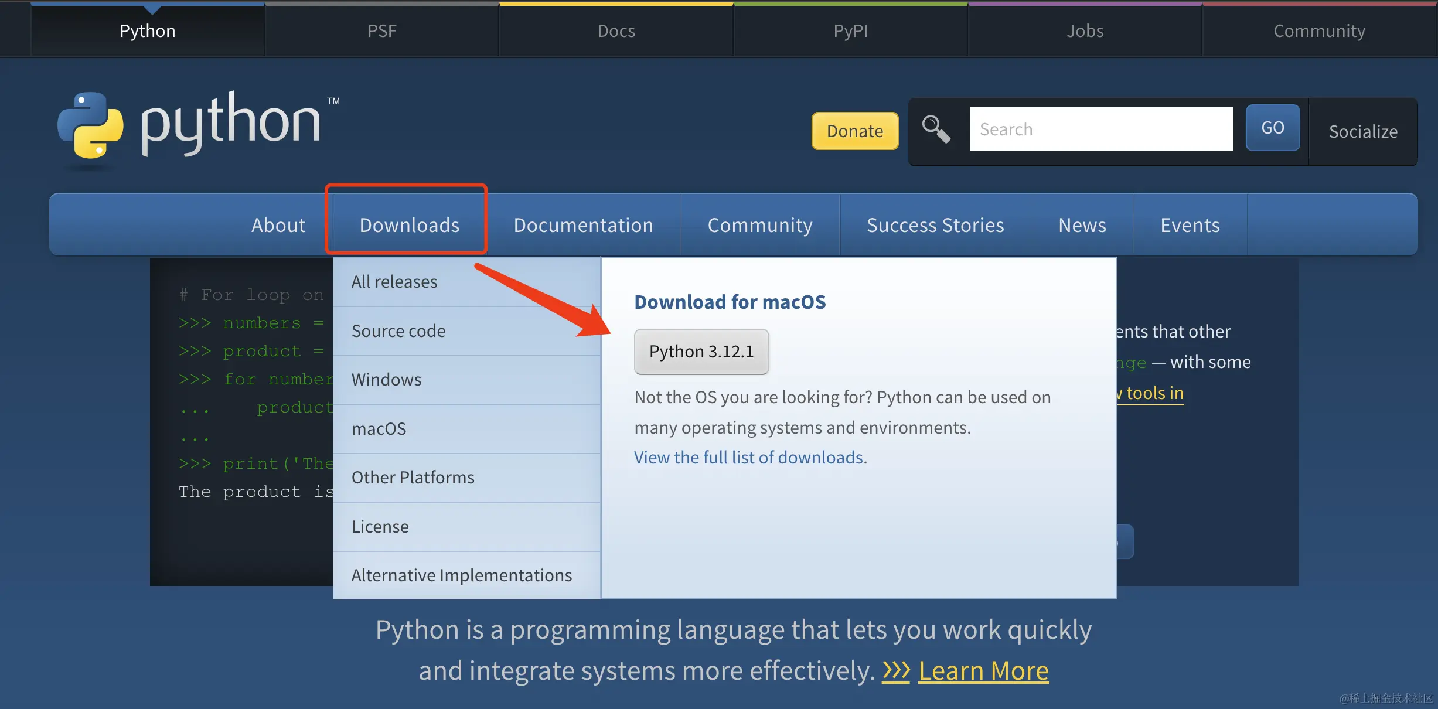Open the Documentation menu
The image size is (1438, 709).
[583, 225]
